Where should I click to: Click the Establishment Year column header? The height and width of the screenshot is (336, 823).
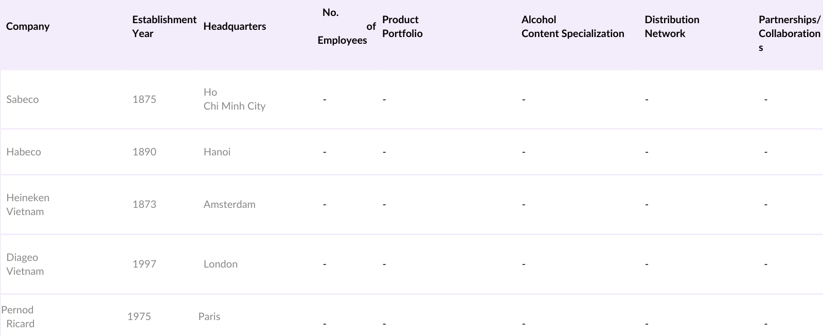(164, 26)
